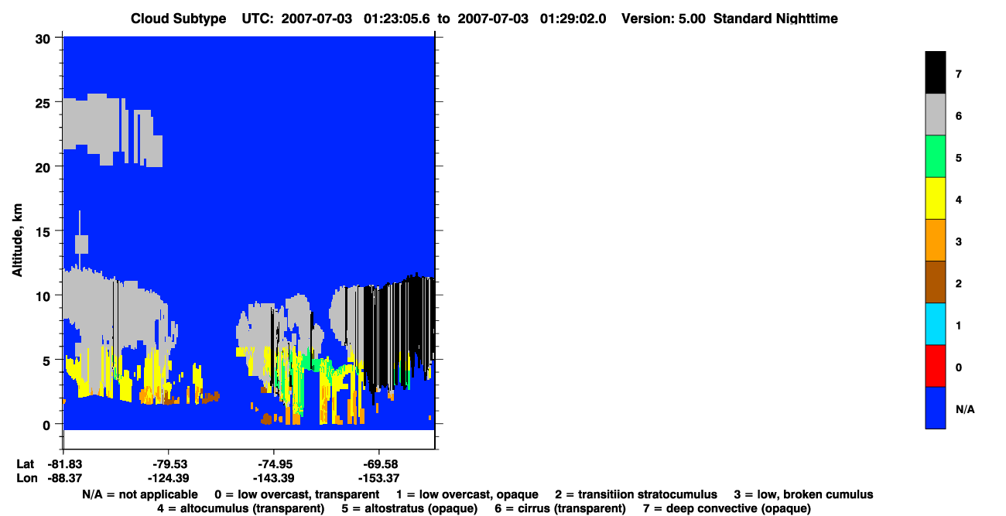Click longitude value -153.37
The width and height of the screenshot is (1006, 516).
coord(378,478)
